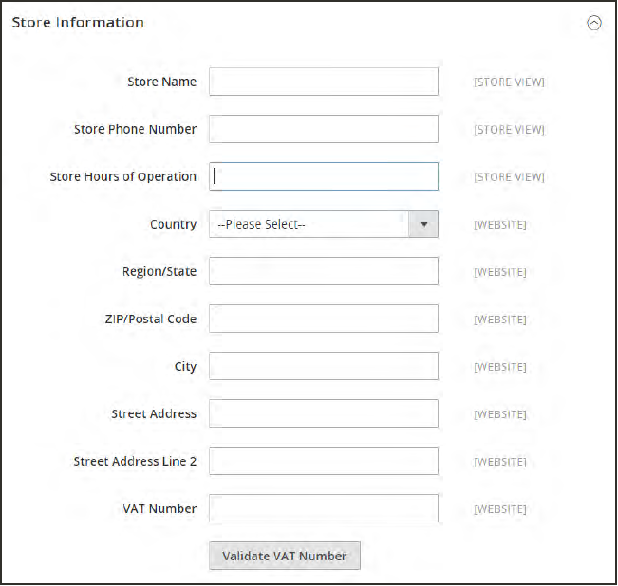Focus the ZIP/Postal Code field

coord(324,320)
